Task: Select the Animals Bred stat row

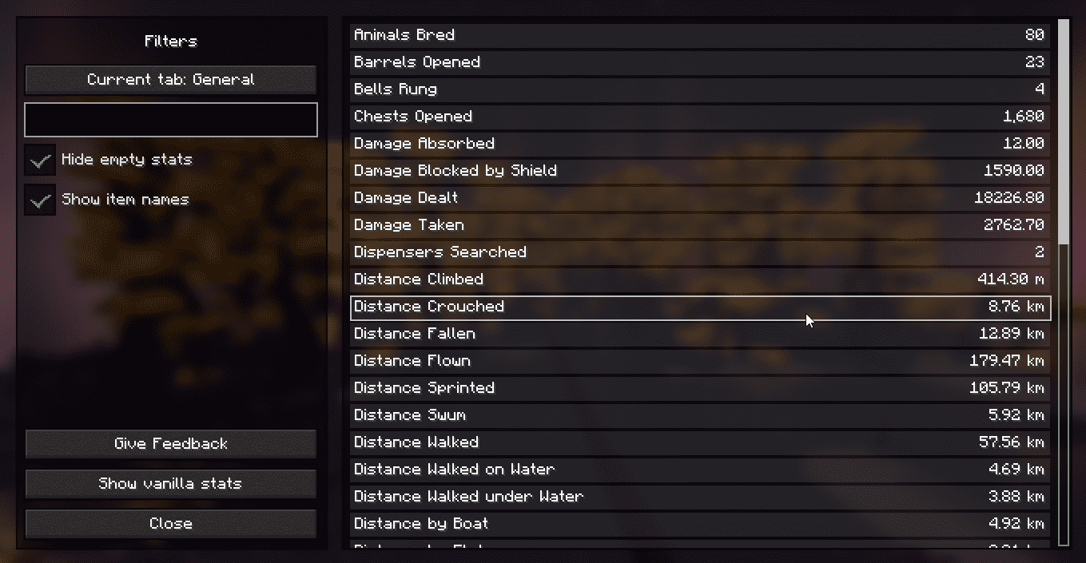Action: point(701,35)
